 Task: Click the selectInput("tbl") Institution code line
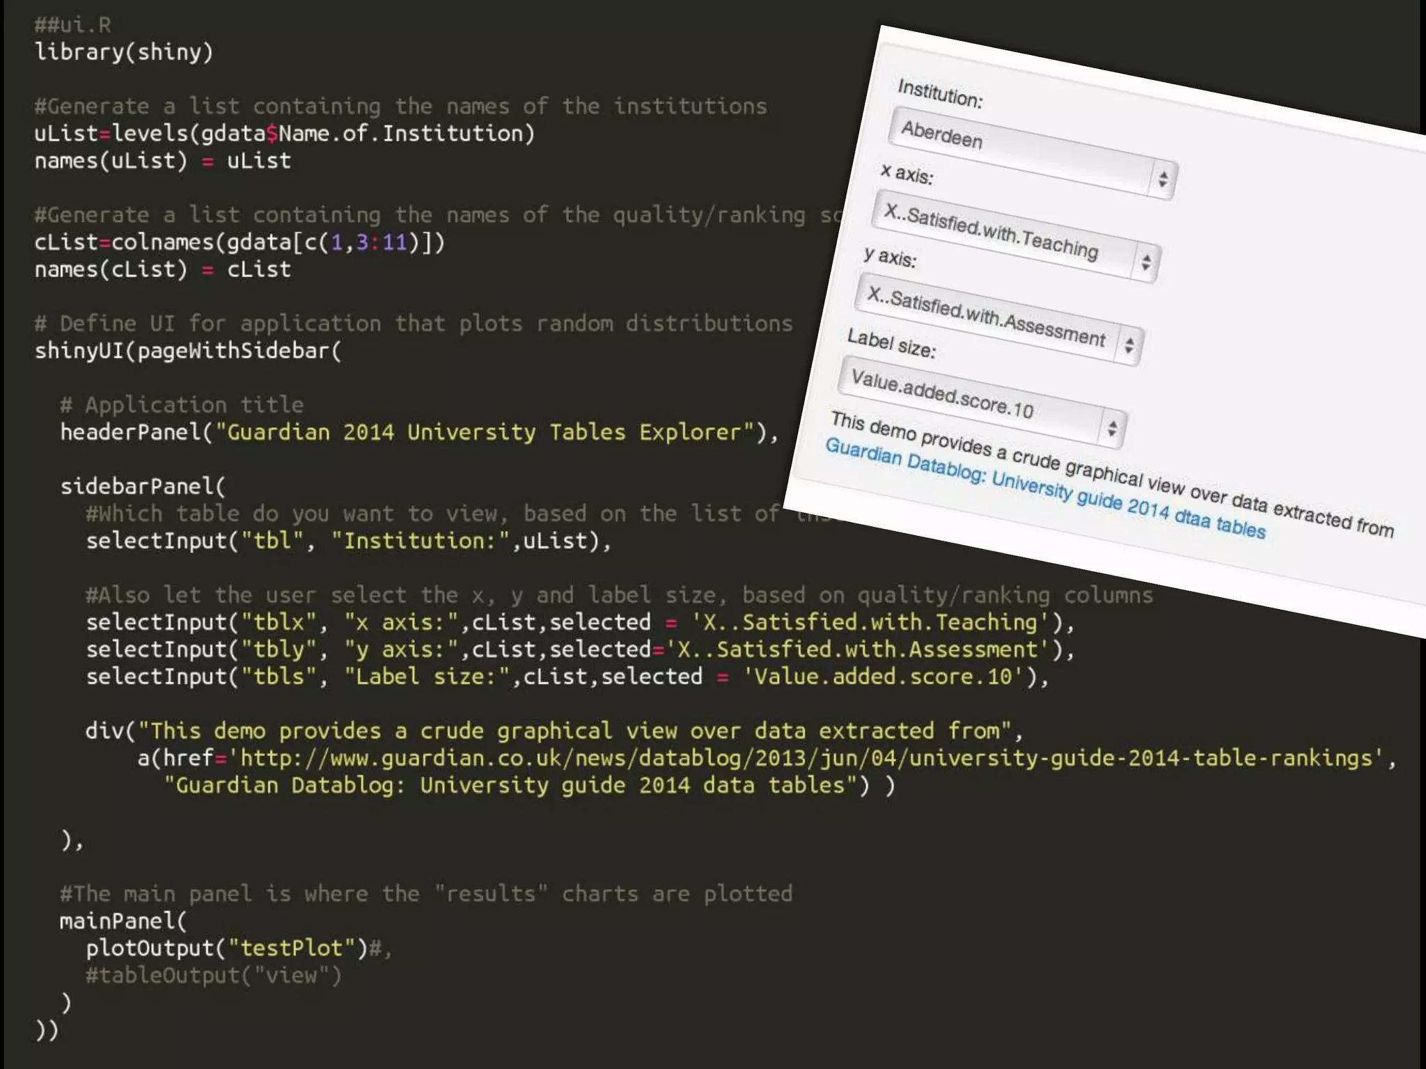[348, 541]
